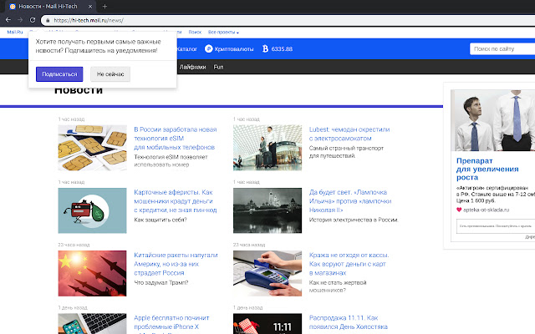Open Mail.Ru link in top bar
Image resolution: width=535 pixels, height=334 pixels.
click(x=15, y=32)
